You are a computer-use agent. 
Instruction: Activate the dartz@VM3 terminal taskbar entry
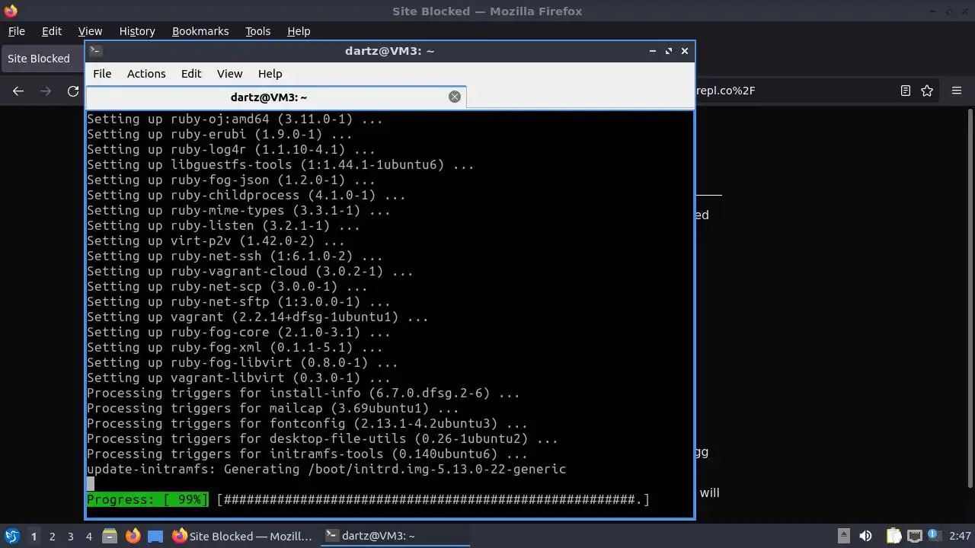[x=395, y=536]
